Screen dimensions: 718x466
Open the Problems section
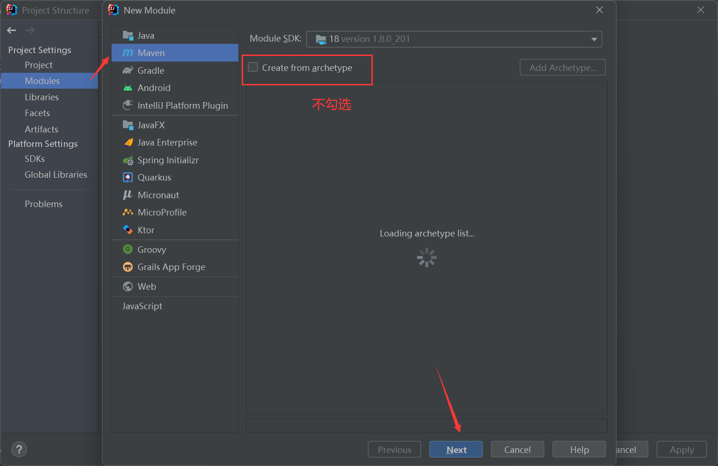(x=43, y=204)
